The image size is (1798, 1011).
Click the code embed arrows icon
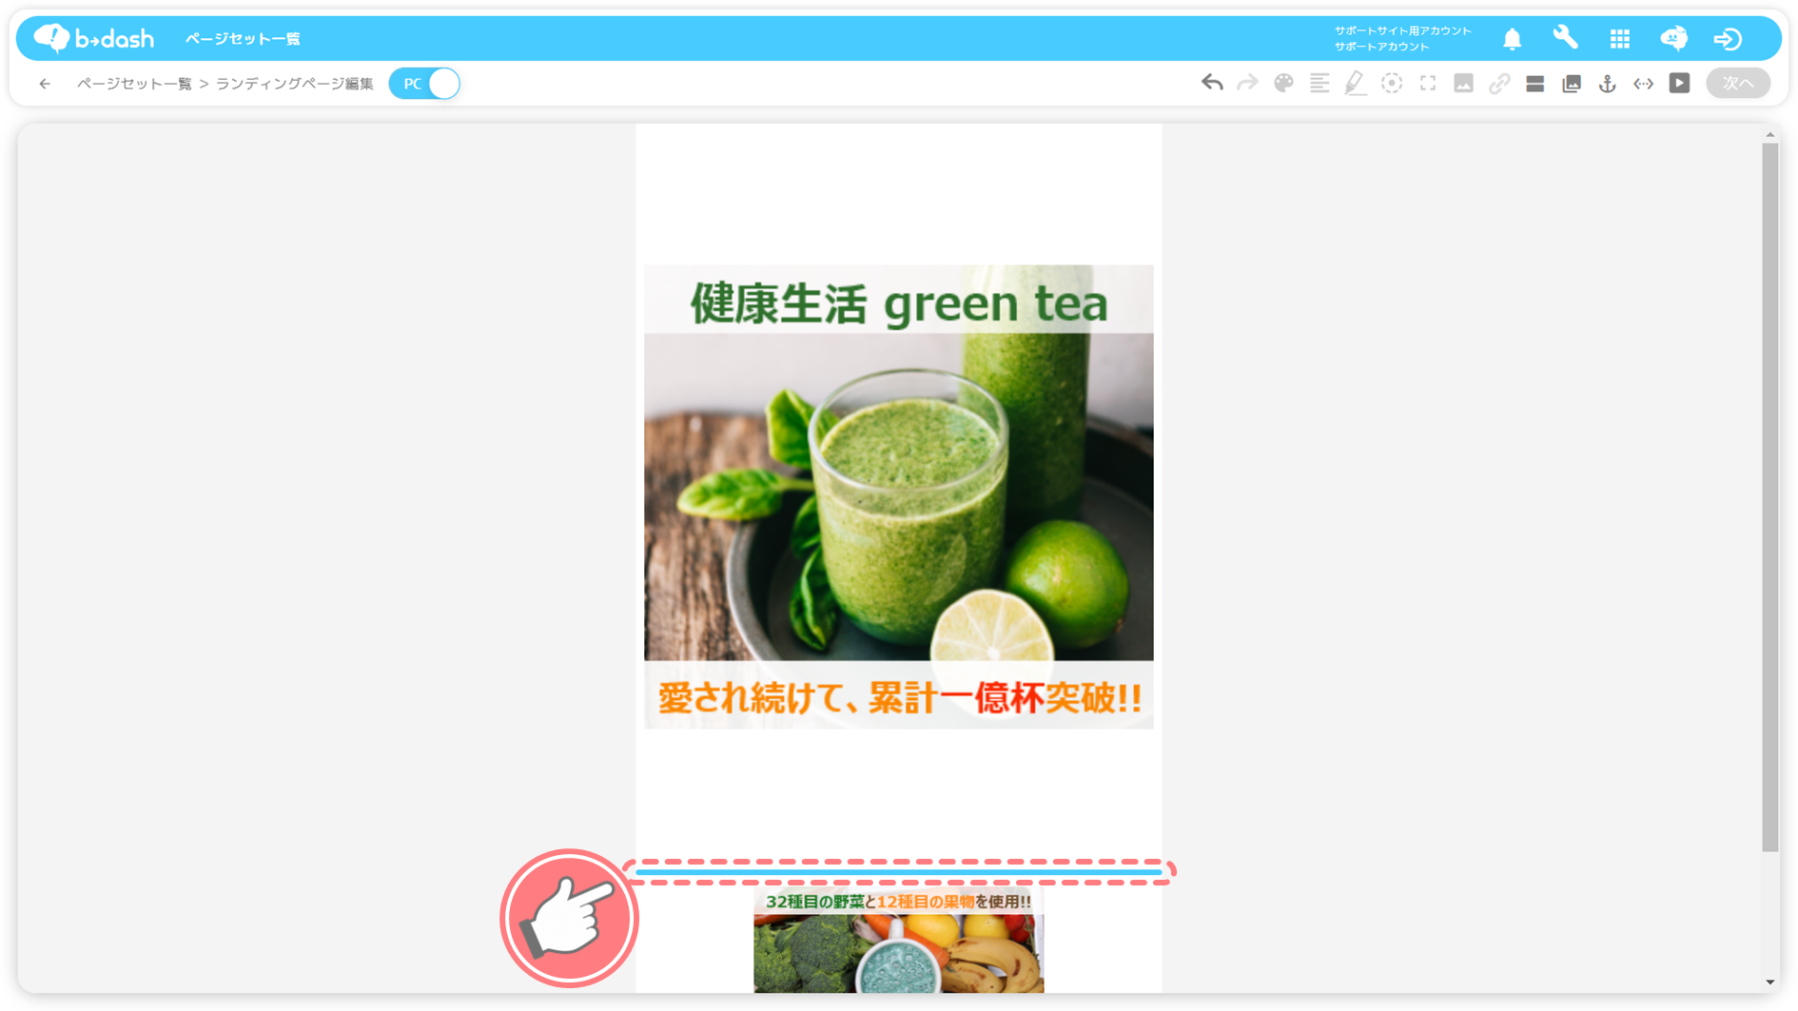1644,83
